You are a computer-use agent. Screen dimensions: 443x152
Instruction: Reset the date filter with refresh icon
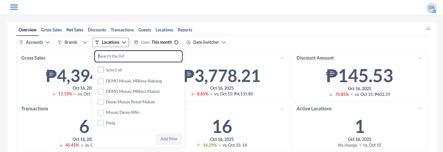(176, 42)
